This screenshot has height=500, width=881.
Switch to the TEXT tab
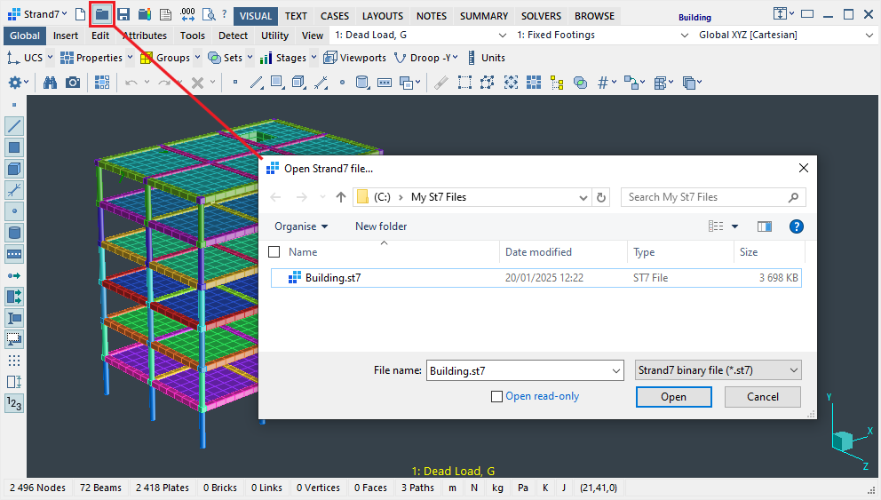(x=296, y=16)
